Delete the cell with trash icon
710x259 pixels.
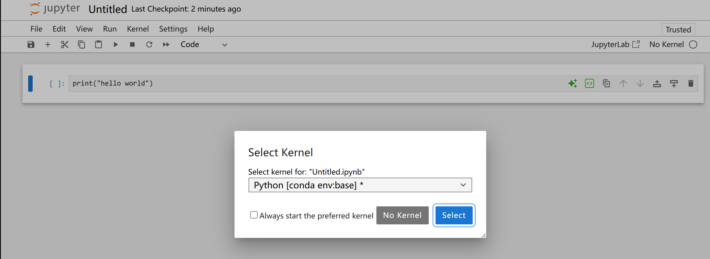click(x=691, y=84)
